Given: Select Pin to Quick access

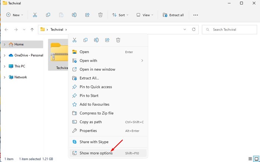Looking at the screenshot, I should (x=108, y=87).
